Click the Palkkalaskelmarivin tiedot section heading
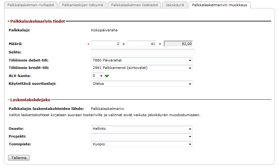279x168 pixels. pos(38,21)
